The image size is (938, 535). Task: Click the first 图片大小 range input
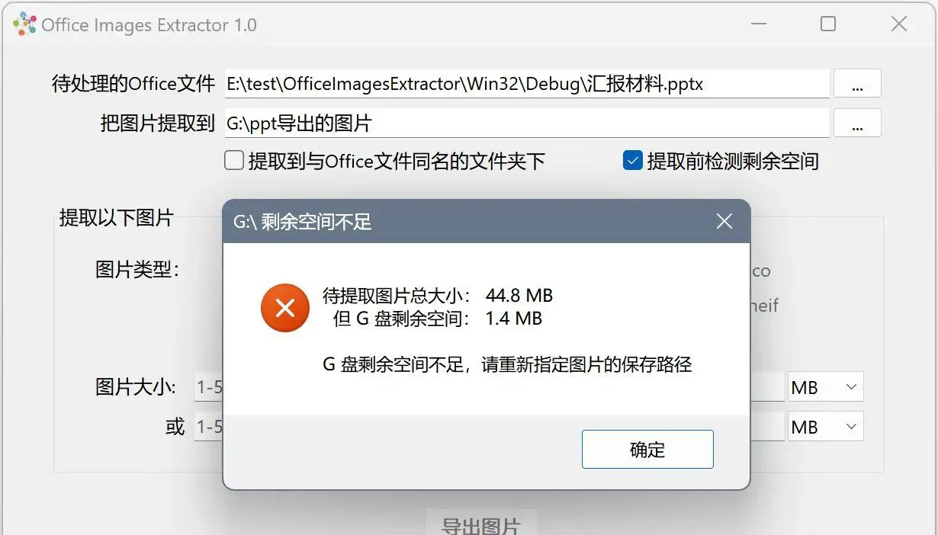[209, 387]
